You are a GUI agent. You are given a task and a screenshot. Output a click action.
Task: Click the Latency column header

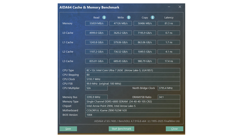(x=169, y=18)
